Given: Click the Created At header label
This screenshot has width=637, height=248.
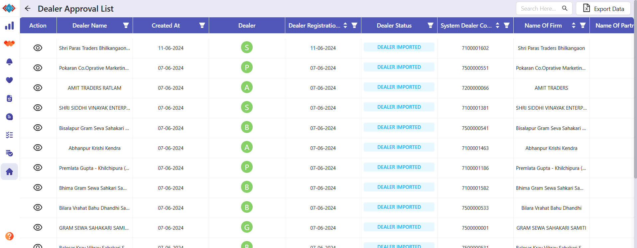Looking at the screenshot, I should (166, 25).
